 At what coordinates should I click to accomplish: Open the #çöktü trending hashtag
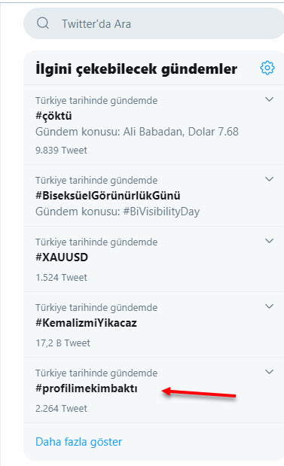pos(53,116)
